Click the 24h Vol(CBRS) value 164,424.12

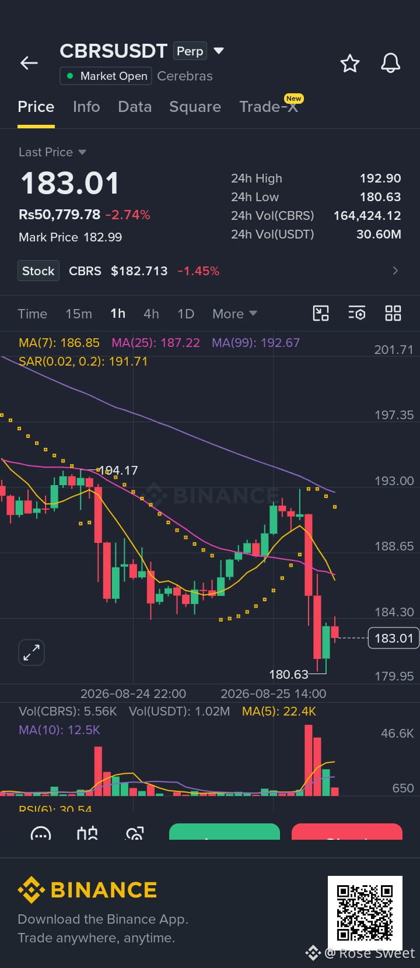(x=367, y=216)
